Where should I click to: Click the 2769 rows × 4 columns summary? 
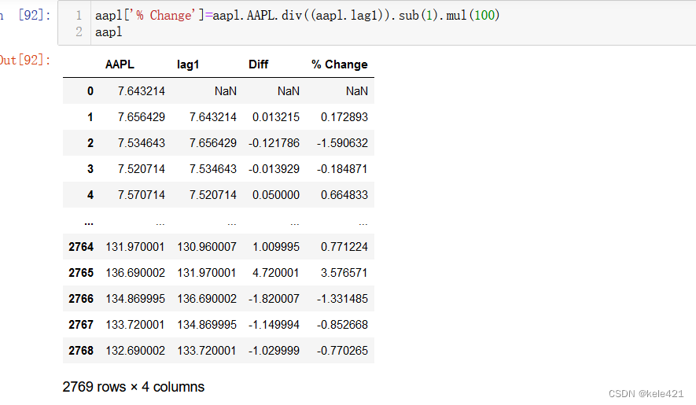[133, 387]
